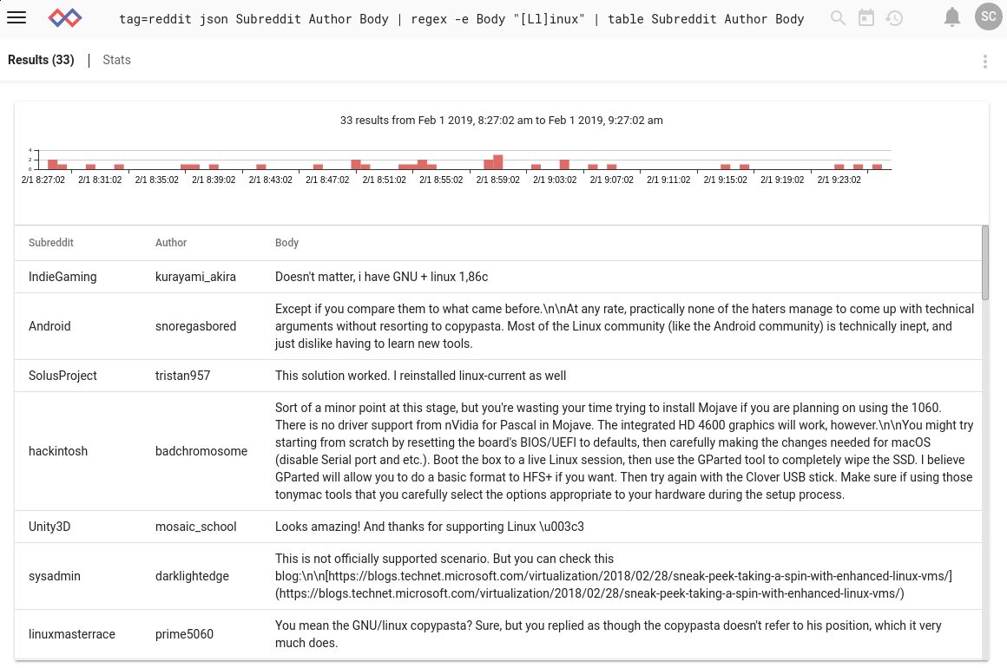Select the Results (33) tab
The width and height of the screenshot is (1007, 668).
tap(41, 60)
